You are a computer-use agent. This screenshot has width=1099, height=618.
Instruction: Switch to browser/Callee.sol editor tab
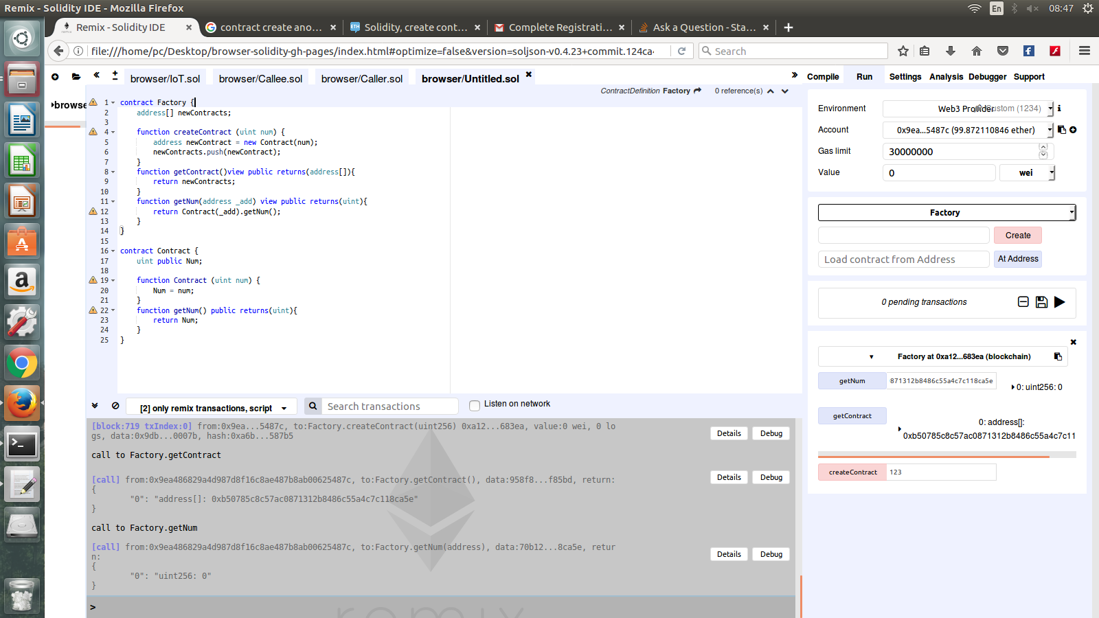pos(260,78)
